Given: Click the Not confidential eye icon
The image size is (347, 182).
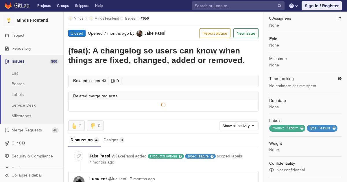Looking at the screenshot, I should coord(272,170).
